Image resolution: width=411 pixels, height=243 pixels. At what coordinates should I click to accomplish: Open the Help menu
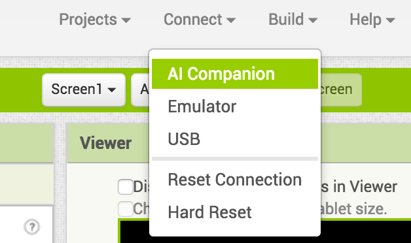tap(372, 20)
